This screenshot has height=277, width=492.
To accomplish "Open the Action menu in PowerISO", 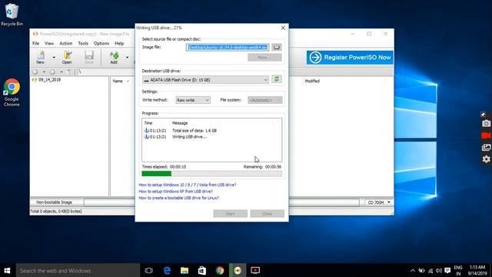I will (65, 43).
